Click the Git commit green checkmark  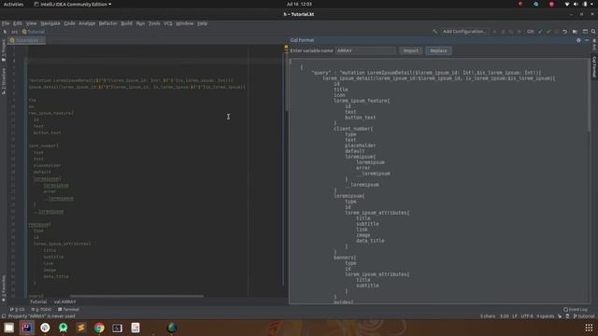click(x=548, y=32)
